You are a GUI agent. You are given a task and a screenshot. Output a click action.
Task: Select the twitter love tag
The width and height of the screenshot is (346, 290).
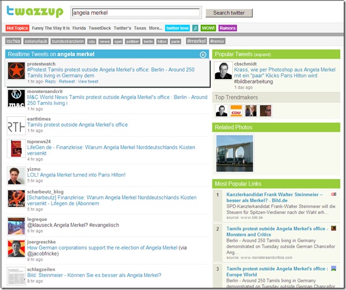coord(177,28)
